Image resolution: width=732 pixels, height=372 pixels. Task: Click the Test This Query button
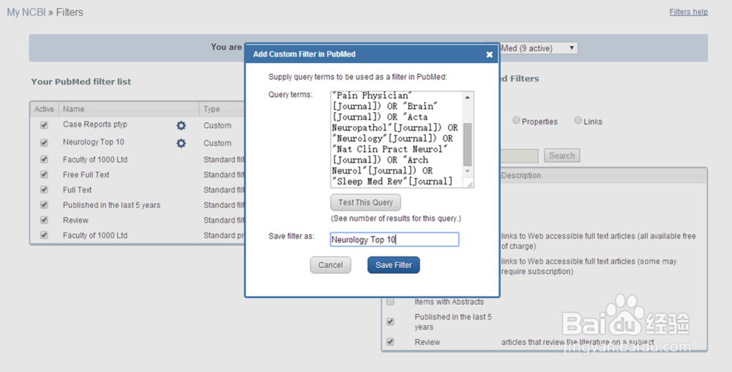click(365, 203)
